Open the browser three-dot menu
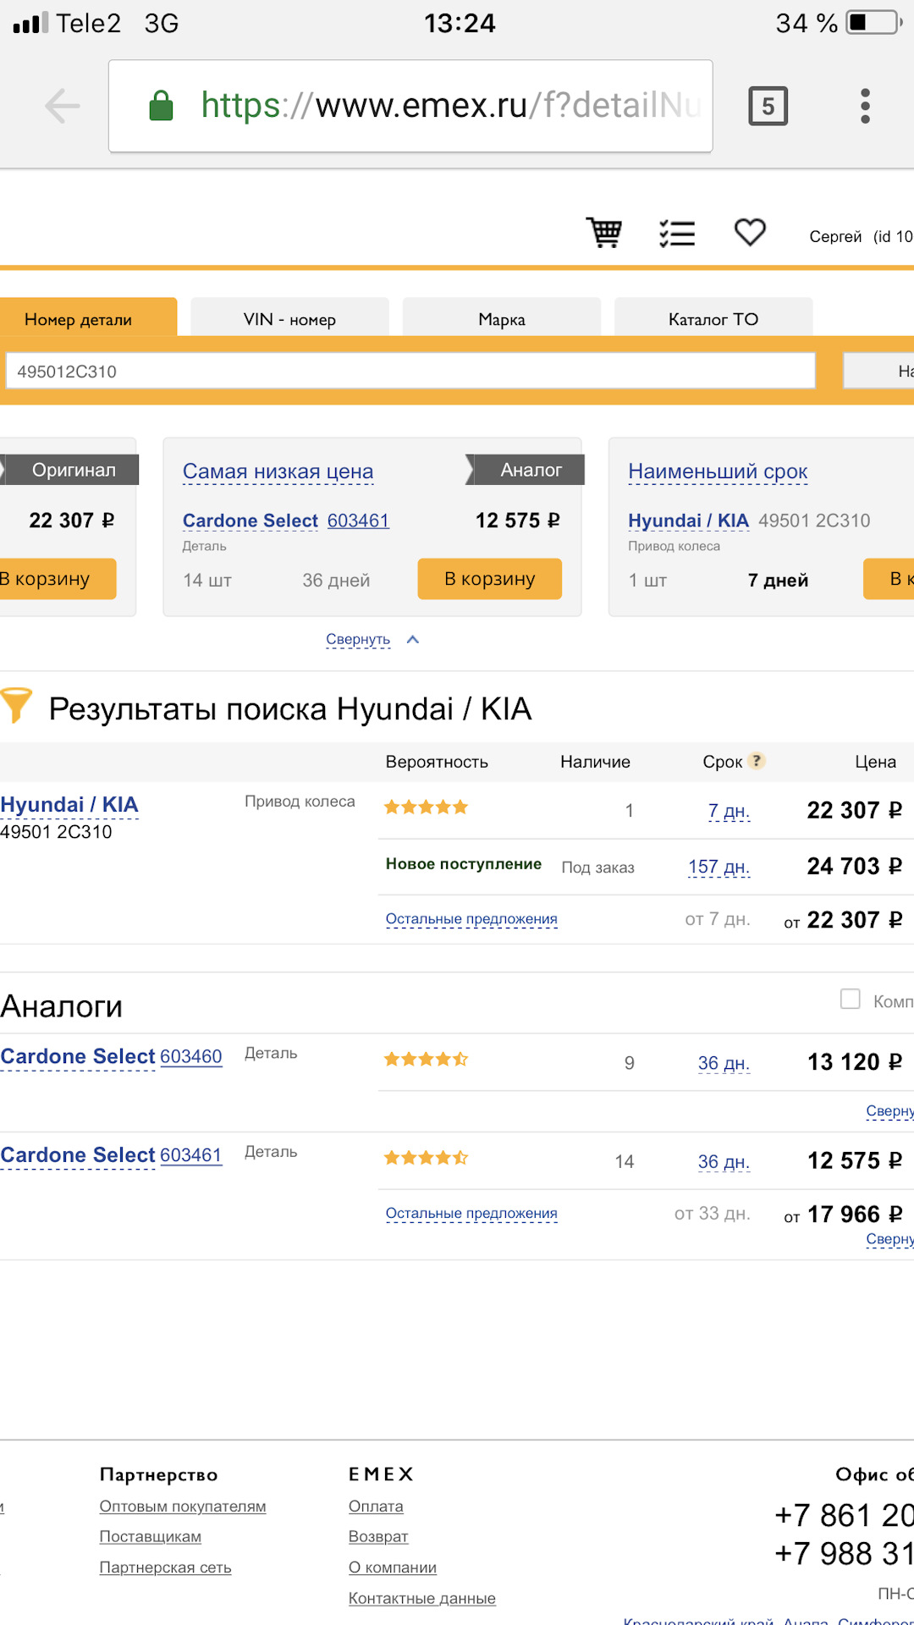Viewport: 914px width, 1625px height. pyautogui.click(x=864, y=106)
